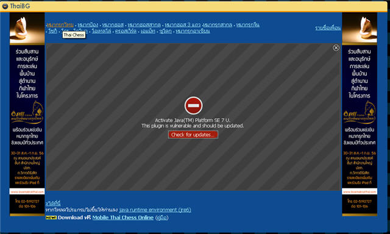Image resolution: width=390 pixels, height=234 pixels.
Task: Open the โอเทลโล่ (Othello) game link
Action: 102,31
